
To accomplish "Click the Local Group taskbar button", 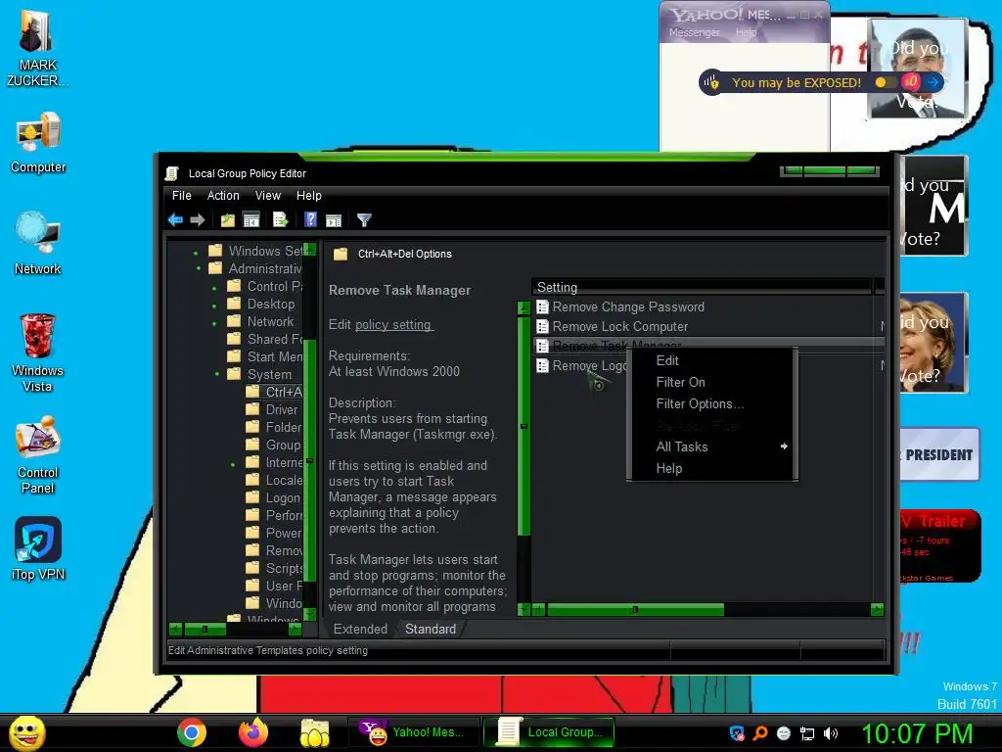I will pos(550,732).
